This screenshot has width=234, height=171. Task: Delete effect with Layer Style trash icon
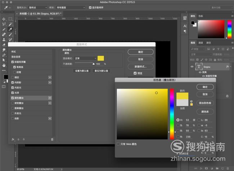(x=52, y=139)
